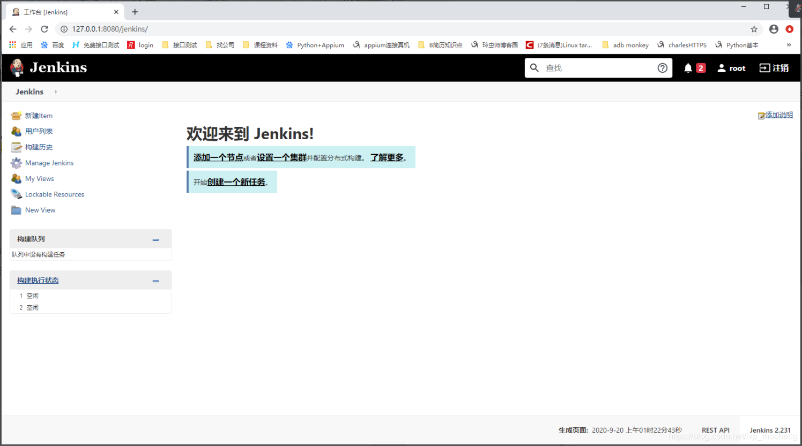The width and height of the screenshot is (802, 446).
Task: Open the root user profile link
Action: click(732, 68)
